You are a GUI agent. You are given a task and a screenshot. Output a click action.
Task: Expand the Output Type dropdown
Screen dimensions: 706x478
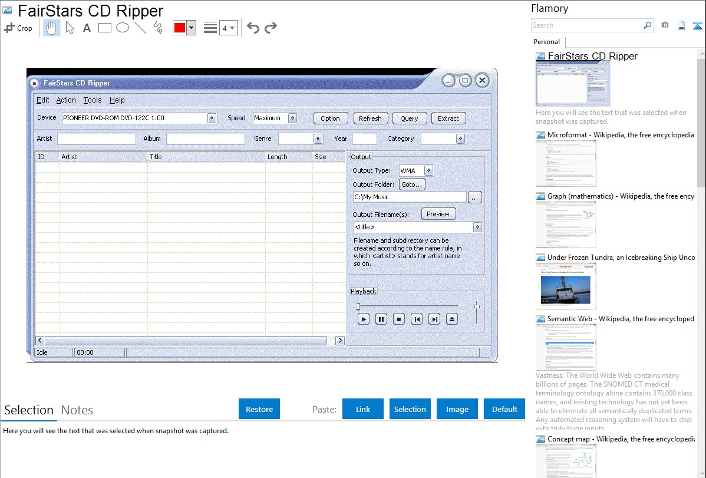428,171
